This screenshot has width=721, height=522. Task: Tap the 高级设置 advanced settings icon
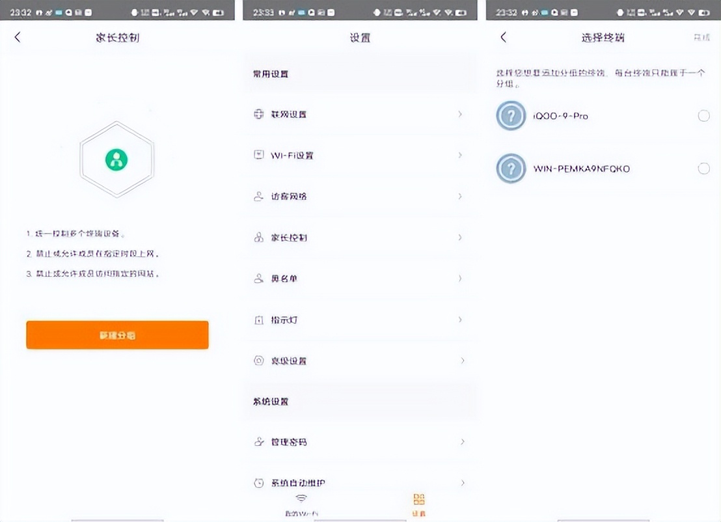258,360
